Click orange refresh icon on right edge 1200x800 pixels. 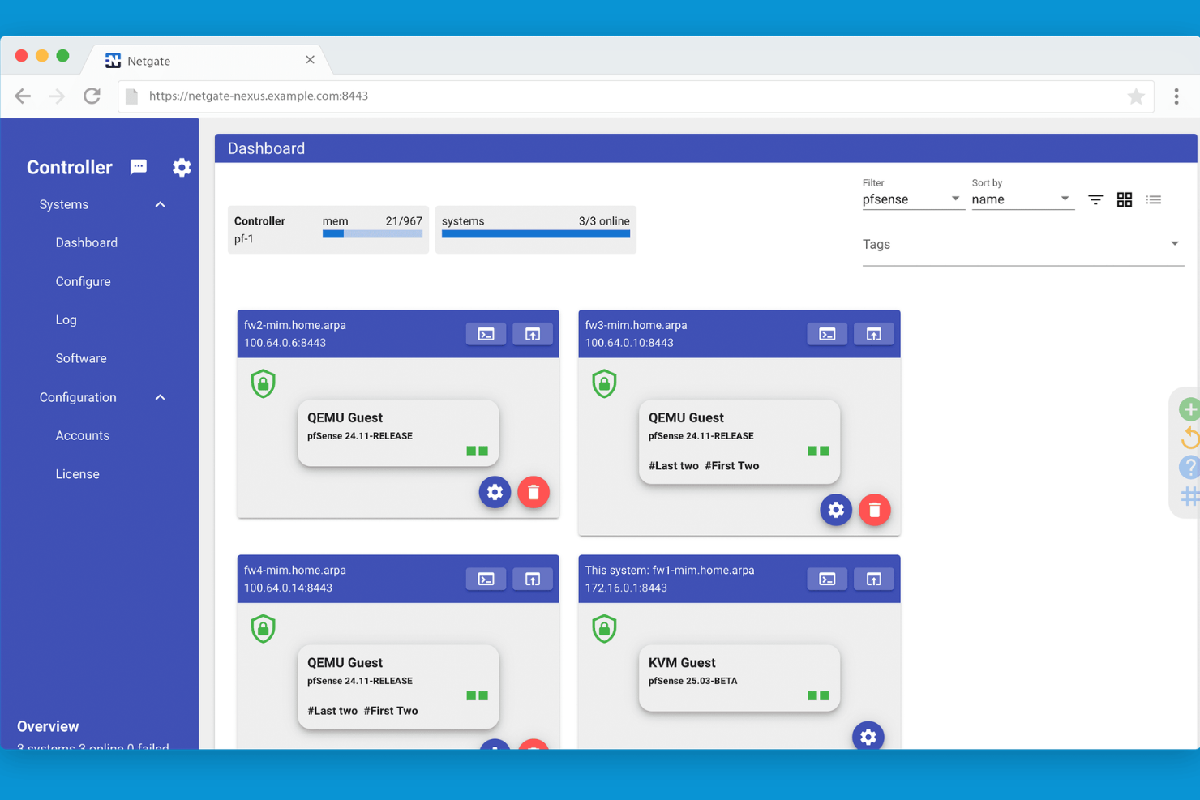tap(1189, 439)
